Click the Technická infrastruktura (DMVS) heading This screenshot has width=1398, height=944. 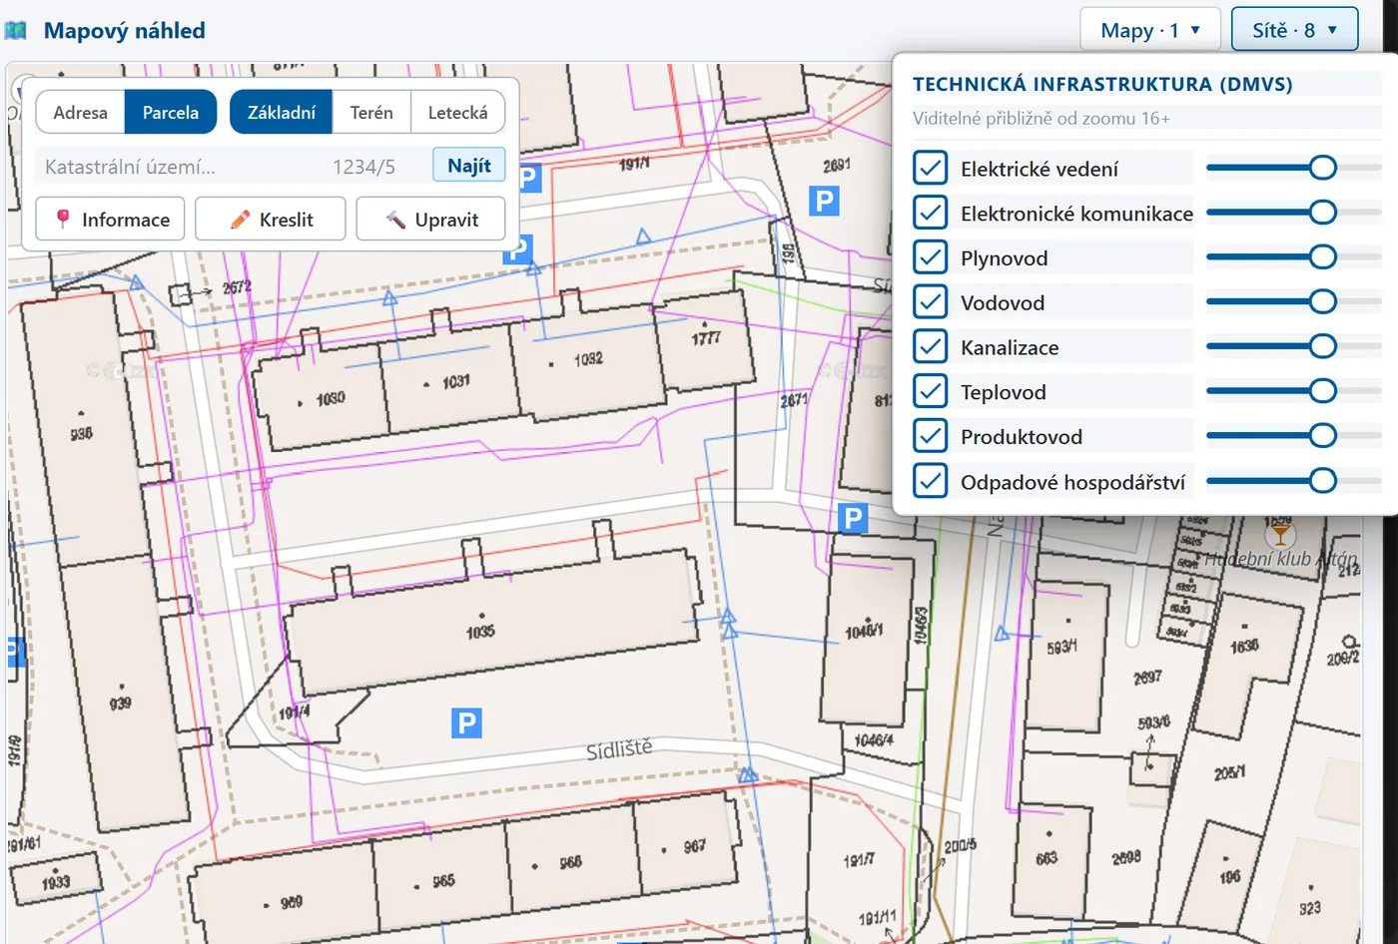[x=1102, y=84]
